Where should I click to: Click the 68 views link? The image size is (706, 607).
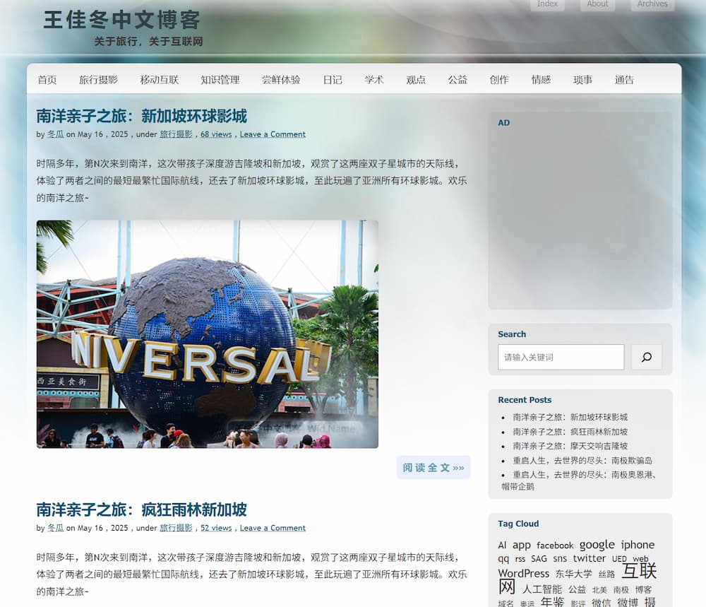point(216,134)
